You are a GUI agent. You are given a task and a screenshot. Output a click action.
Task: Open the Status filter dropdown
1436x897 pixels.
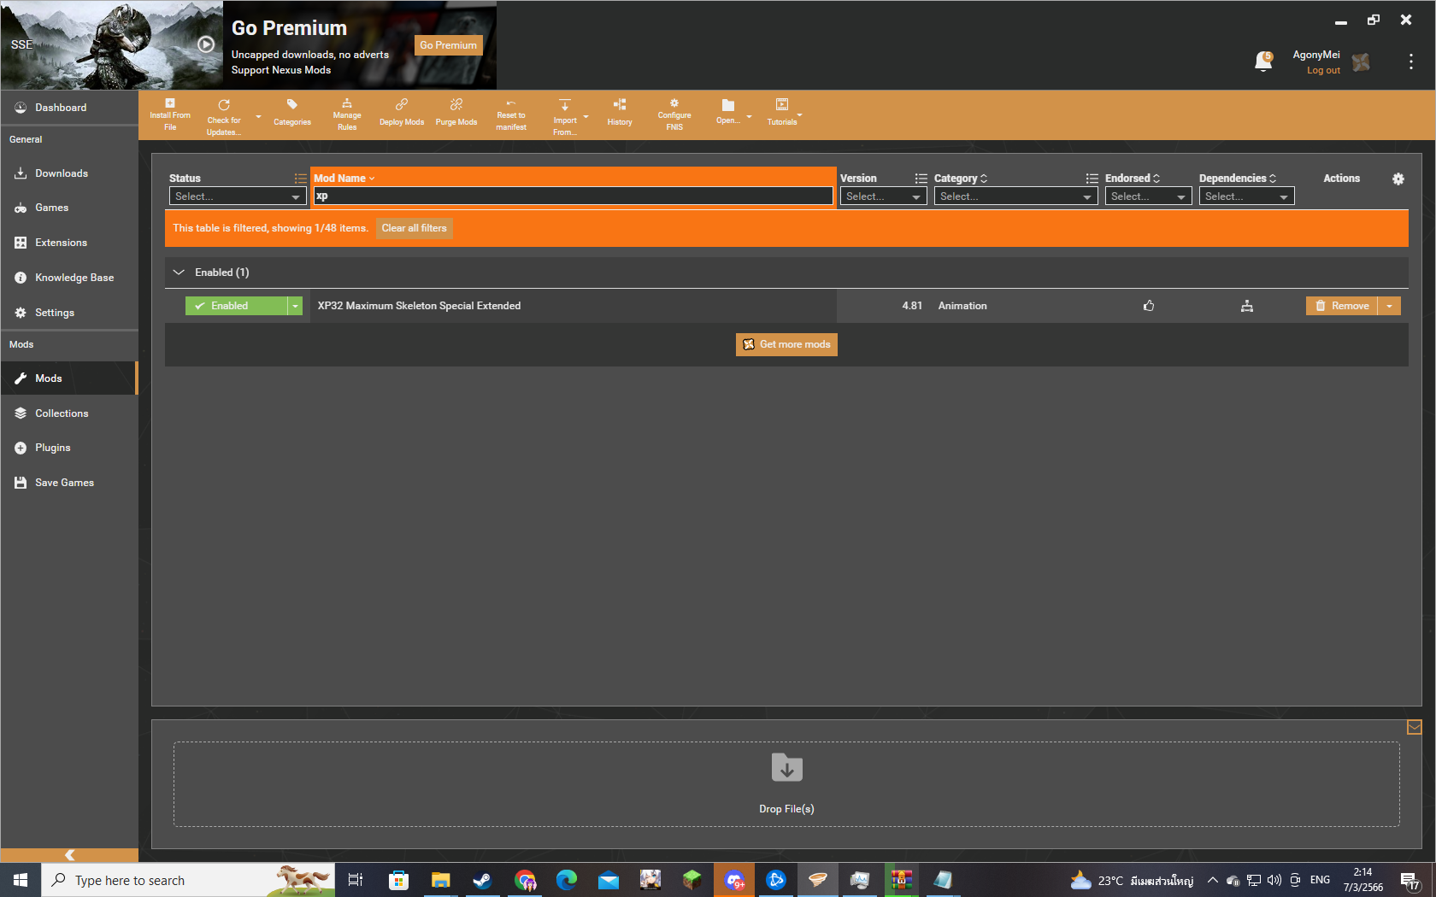coord(238,196)
